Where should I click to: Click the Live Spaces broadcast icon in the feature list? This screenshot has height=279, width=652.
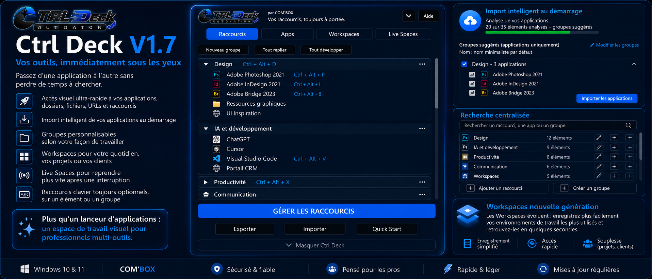(24, 175)
